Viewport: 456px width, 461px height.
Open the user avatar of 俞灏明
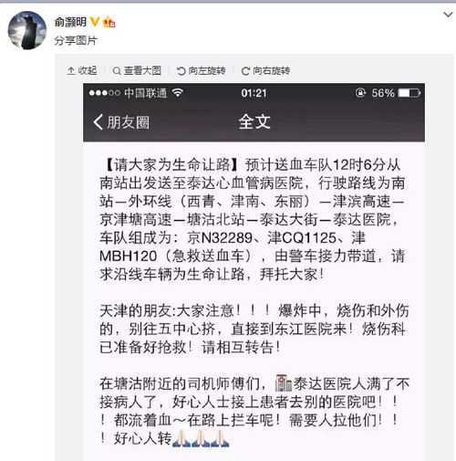(x=26, y=30)
